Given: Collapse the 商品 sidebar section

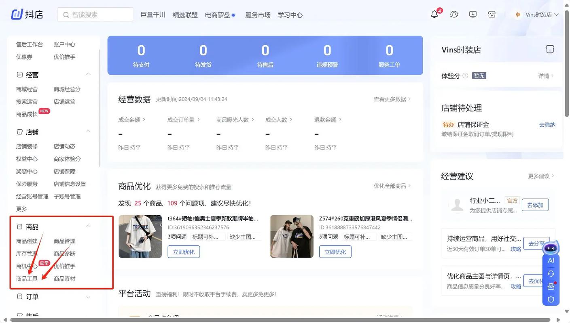Looking at the screenshot, I should coord(88,226).
